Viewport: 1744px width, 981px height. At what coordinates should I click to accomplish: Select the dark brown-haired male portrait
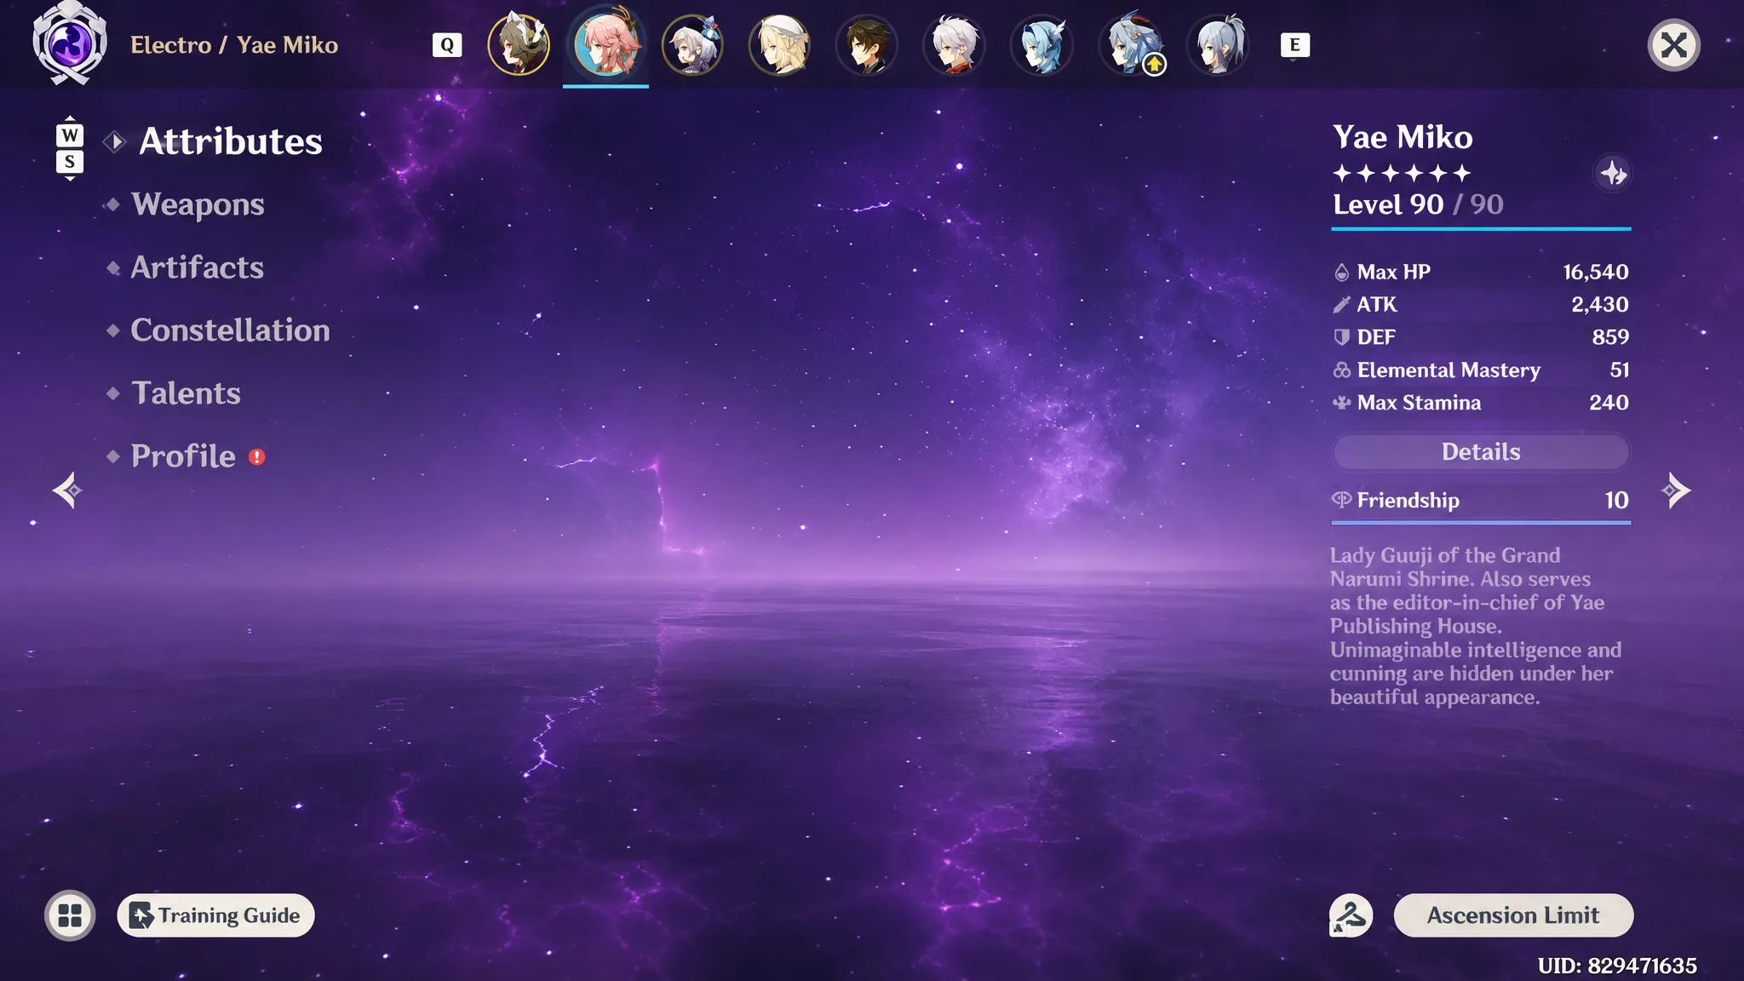point(867,44)
